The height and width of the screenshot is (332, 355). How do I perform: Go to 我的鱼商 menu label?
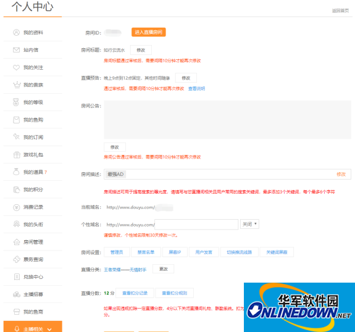(33, 312)
